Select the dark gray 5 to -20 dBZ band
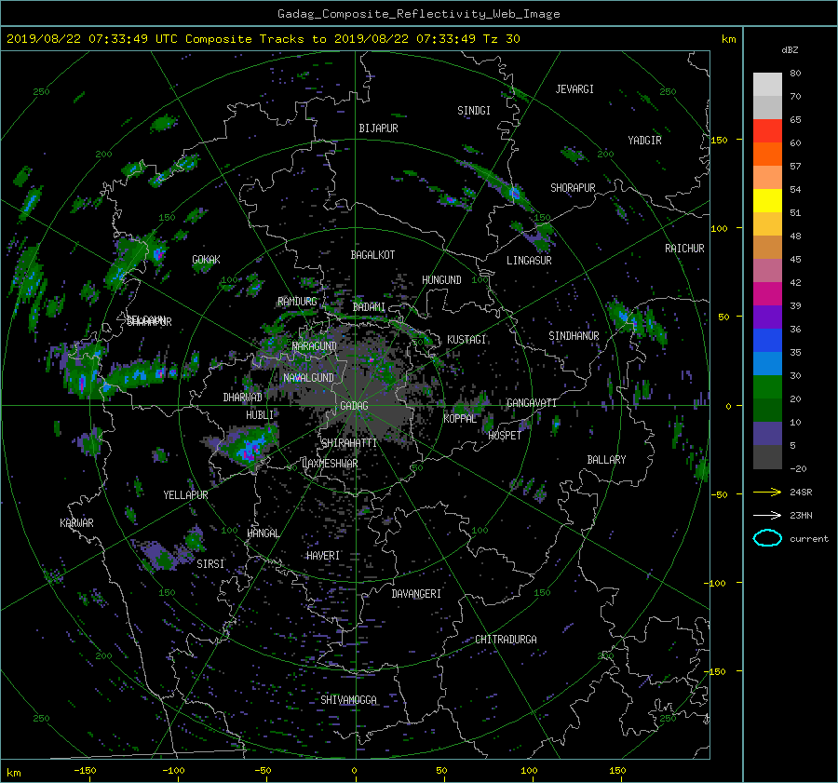Image resolution: width=838 pixels, height=783 pixels. 767,456
